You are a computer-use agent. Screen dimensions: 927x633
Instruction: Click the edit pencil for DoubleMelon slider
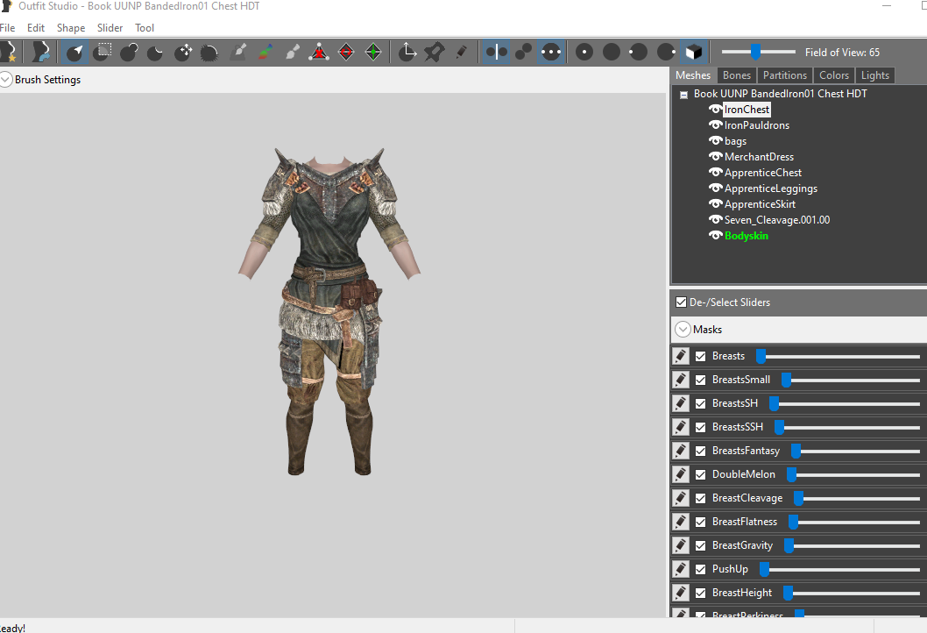(x=681, y=474)
